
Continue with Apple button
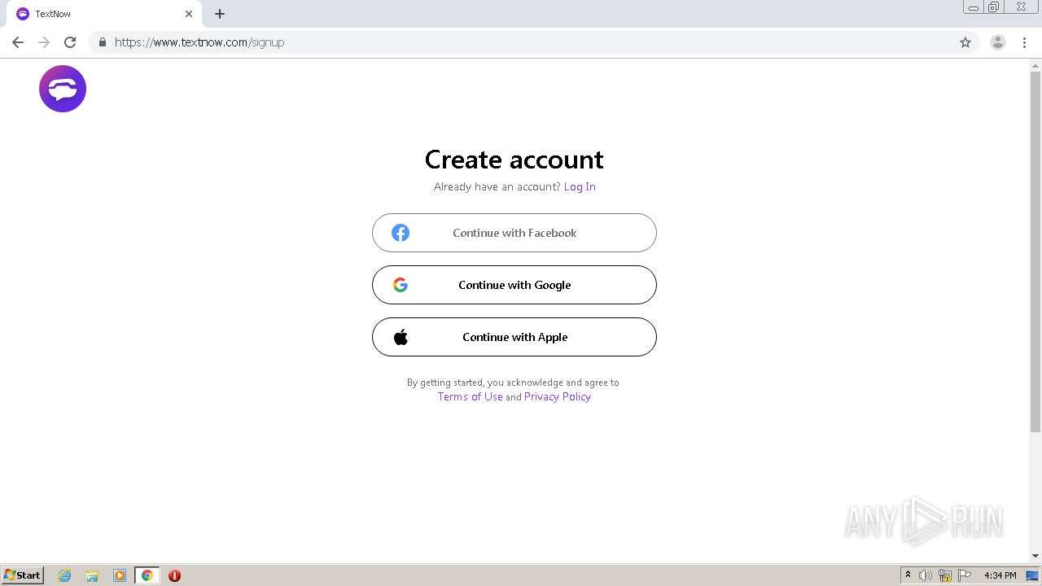coord(514,337)
